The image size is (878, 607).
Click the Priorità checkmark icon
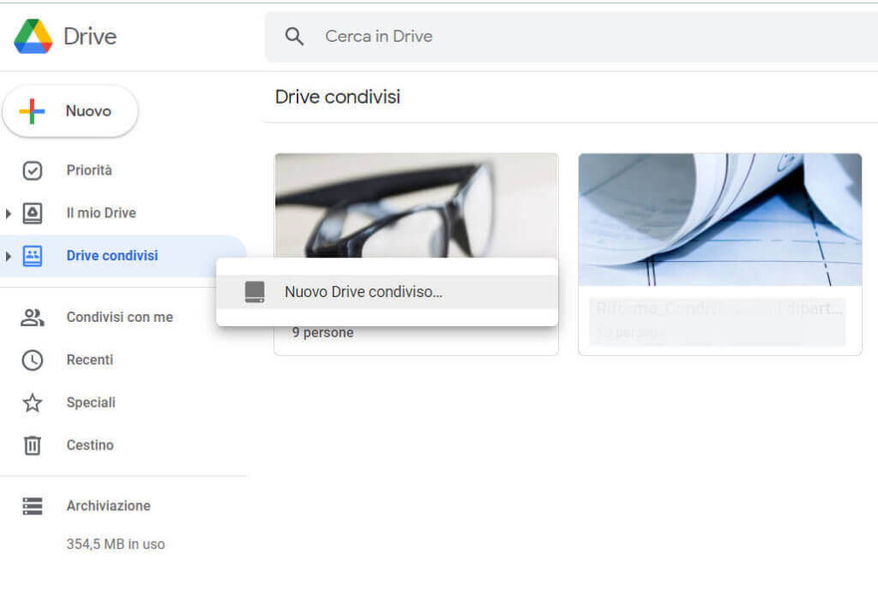tap(33, 170)
